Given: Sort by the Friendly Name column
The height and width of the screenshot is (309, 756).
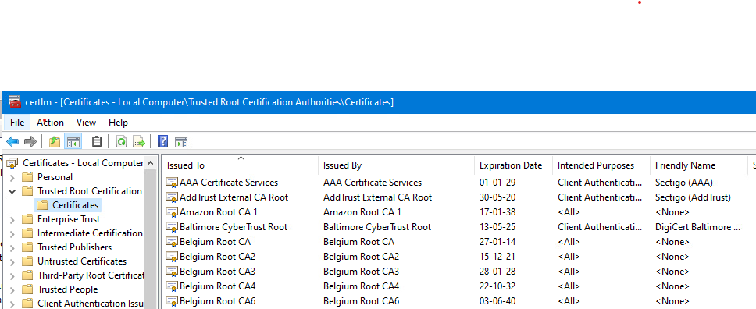Looking at the screenshot, I should click(x=699, y=165).
